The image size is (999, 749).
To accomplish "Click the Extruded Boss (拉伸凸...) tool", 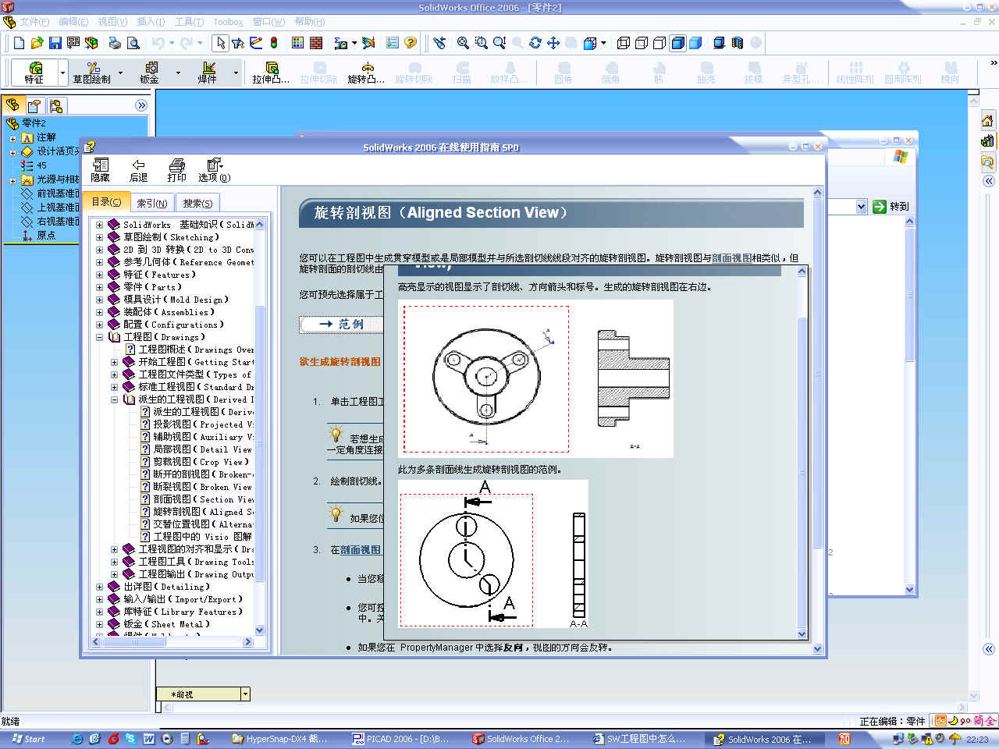I will pos(271,73).
